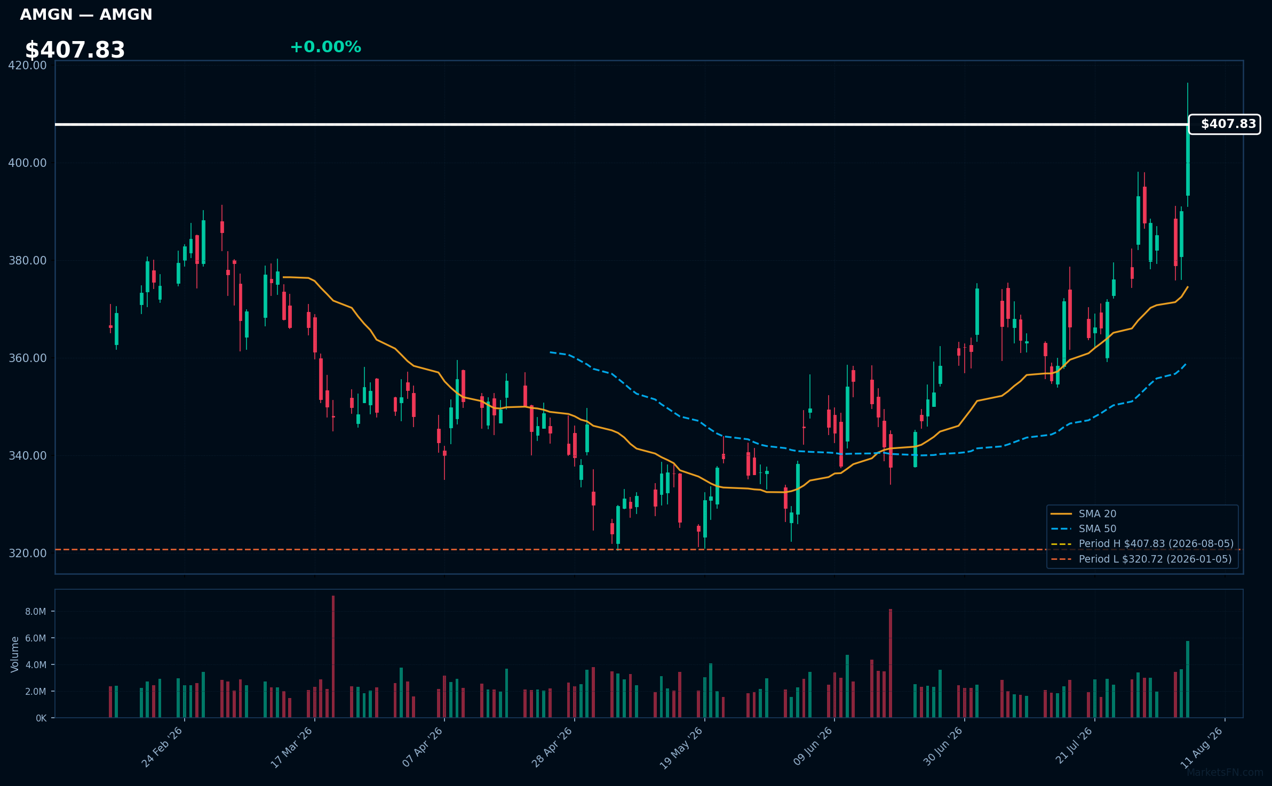Click the 320.00 price axis label
Viewport: 1272px width, 786px height.
click(x=27, y=553)
